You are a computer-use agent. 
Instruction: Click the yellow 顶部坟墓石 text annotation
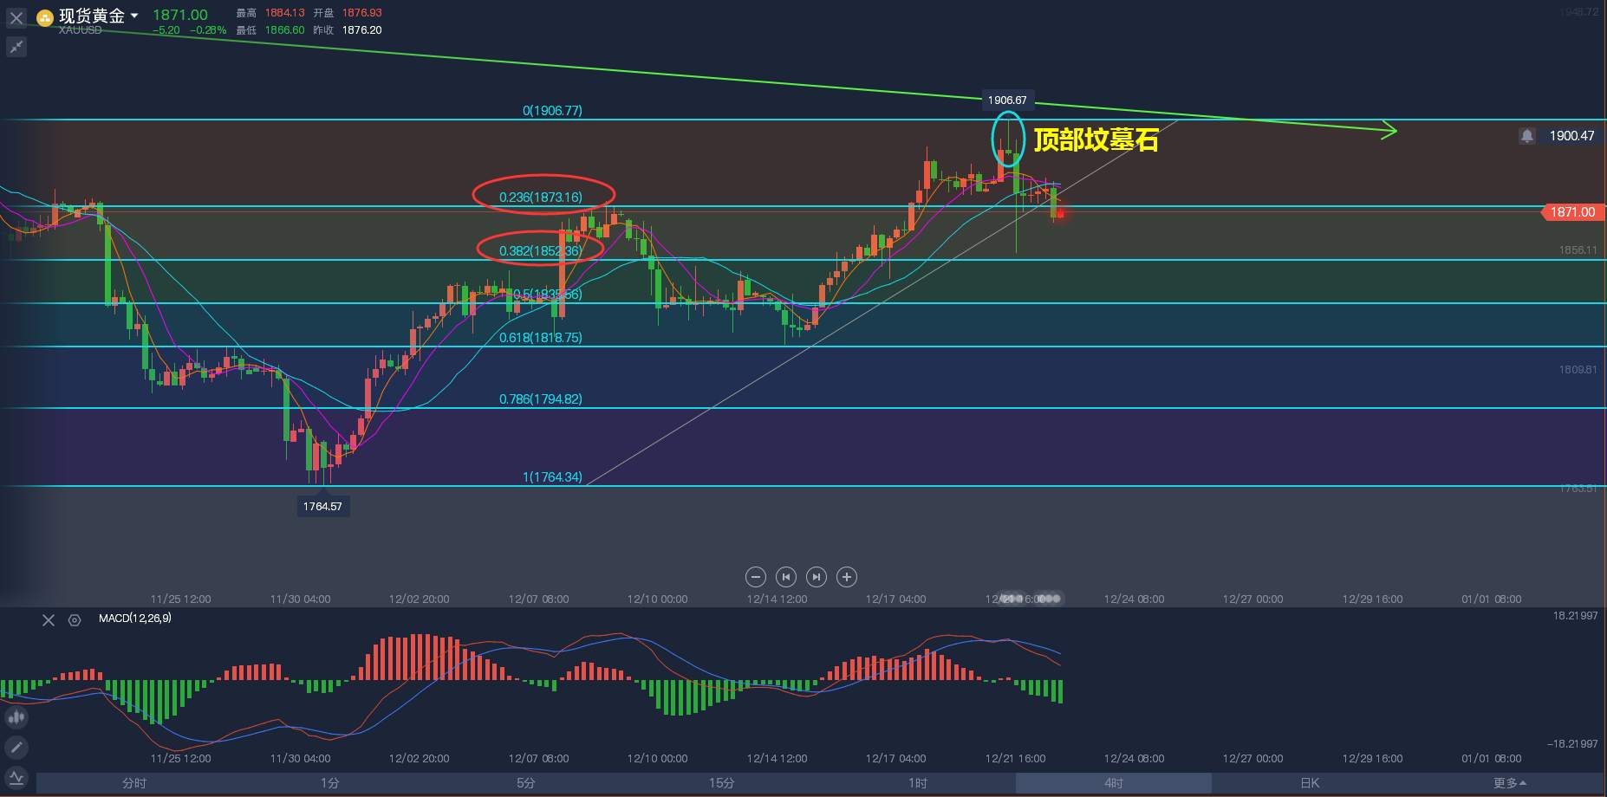click(x=1096, y=139)
